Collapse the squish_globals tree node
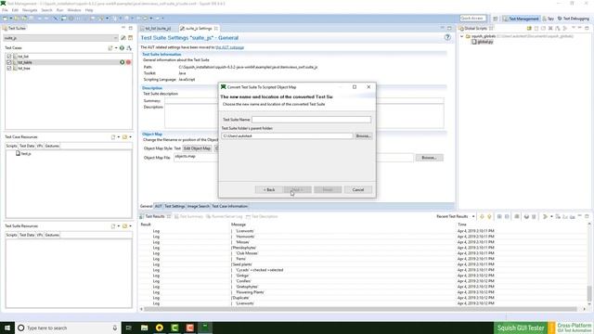 click(x=462, y=36)
